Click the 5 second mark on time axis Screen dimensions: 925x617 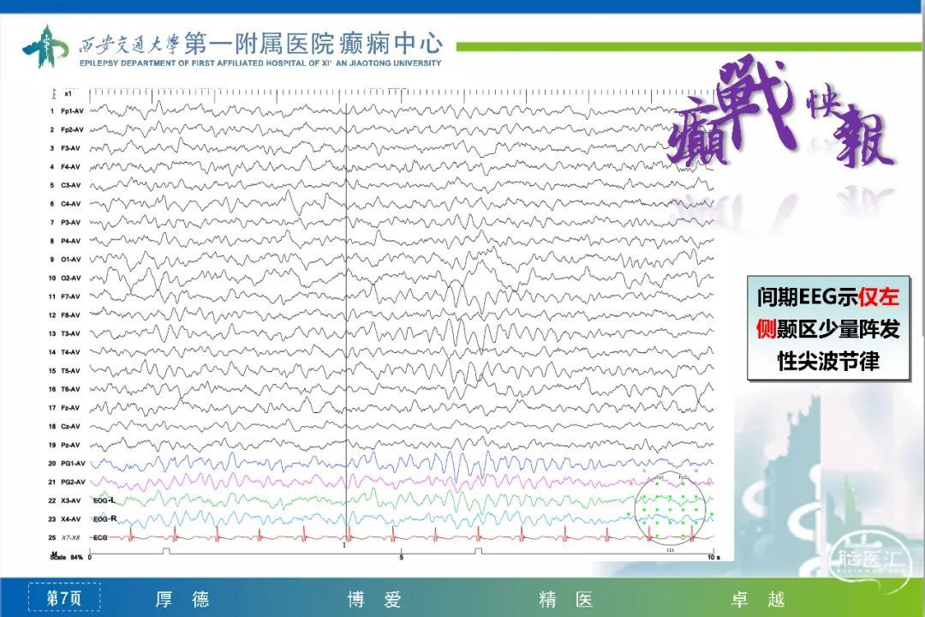pos(402,558)
